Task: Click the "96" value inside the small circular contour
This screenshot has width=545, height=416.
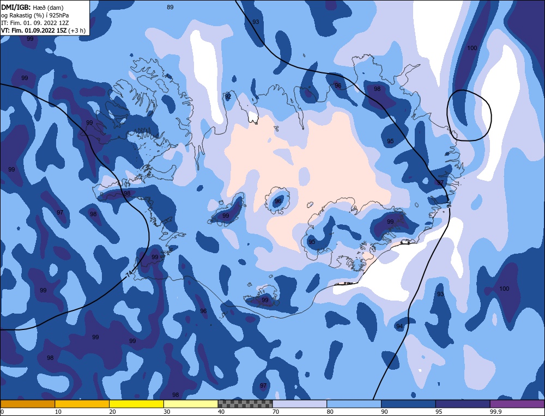Action: (278, 201)
